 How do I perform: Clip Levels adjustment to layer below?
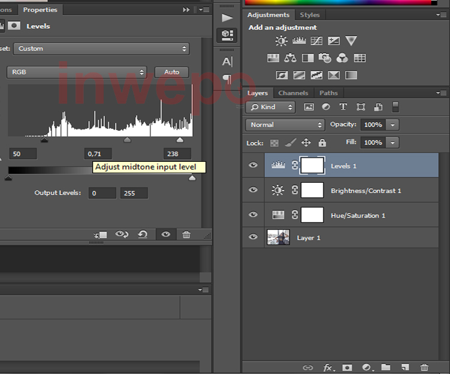[x=100, y=235]
